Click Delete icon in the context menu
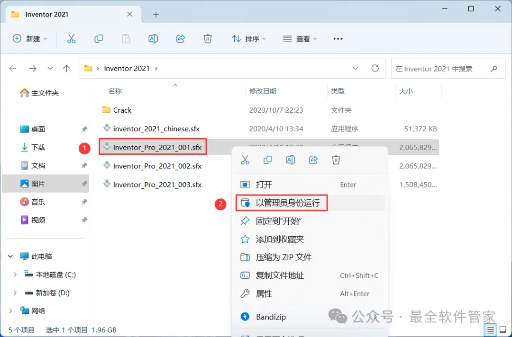This screenshot has width=512, height=337. coord(336,160)
